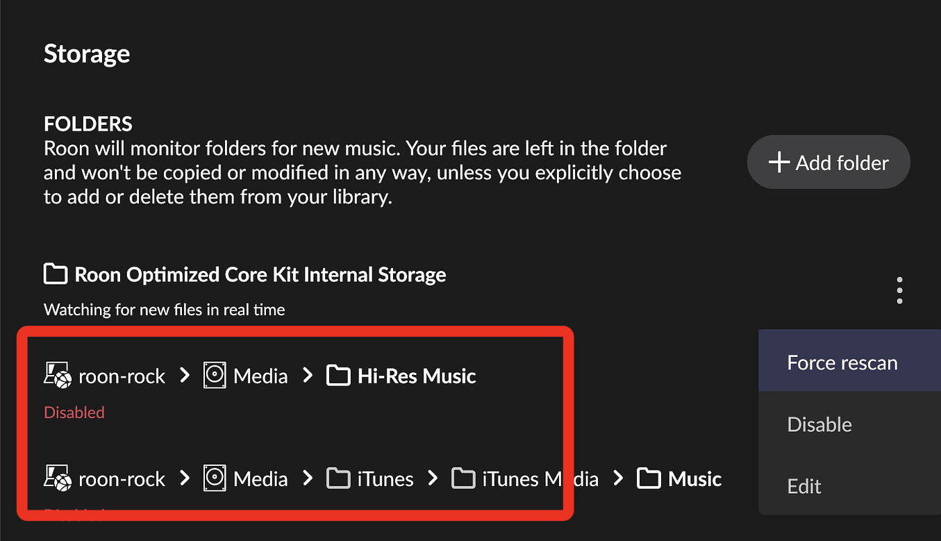Click chevron after roon-rock in Hi-Res Music path
This screenshot has width=941, height=541.
[x=184, y=376]
